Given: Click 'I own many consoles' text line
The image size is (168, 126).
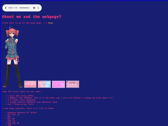Looking at the screenshot, I should tap(28, 108).
